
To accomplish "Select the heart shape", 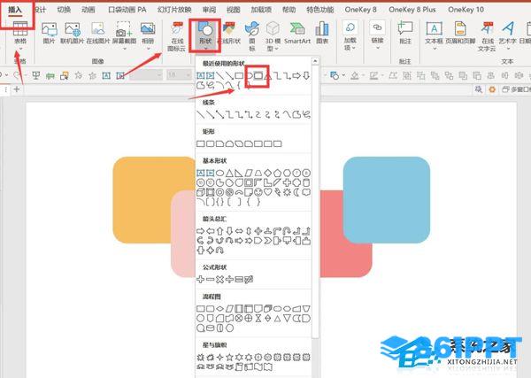I will pos(268,192).
